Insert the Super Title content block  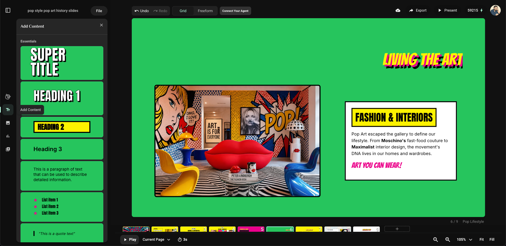tap(62, 63)
